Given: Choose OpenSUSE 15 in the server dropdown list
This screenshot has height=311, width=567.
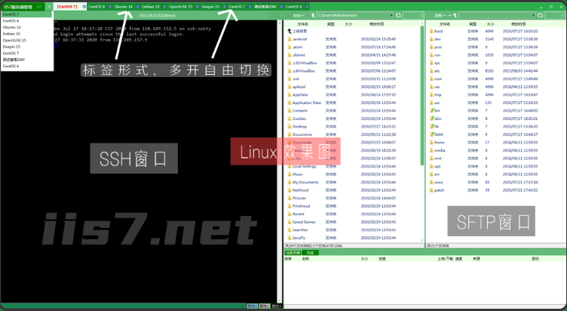Looking at the screenshot, I should coord(27,40).
